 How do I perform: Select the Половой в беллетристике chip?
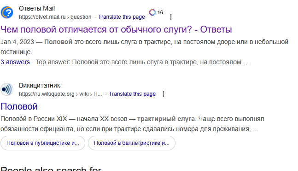click(132, 143)
